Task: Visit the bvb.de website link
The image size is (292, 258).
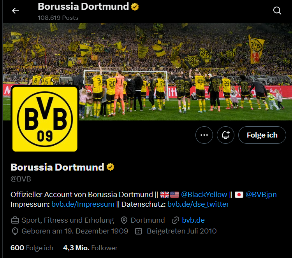Action: (193, 220)
